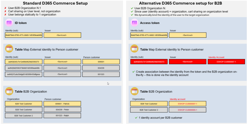Image resolution: width=248 pixels, height=124 pixels.
Task: Click 'B2B Test Customer' cell beside '009001 - Patrick'
Action: click(24, 104)
